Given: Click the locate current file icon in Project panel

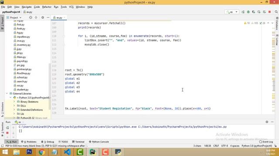Looking at the screenshot, I should (x=31, y=17).
